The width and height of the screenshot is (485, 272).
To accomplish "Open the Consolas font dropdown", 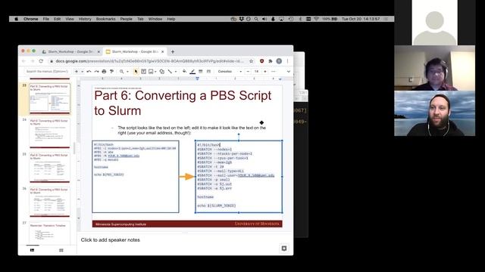I will click(230, 72).
